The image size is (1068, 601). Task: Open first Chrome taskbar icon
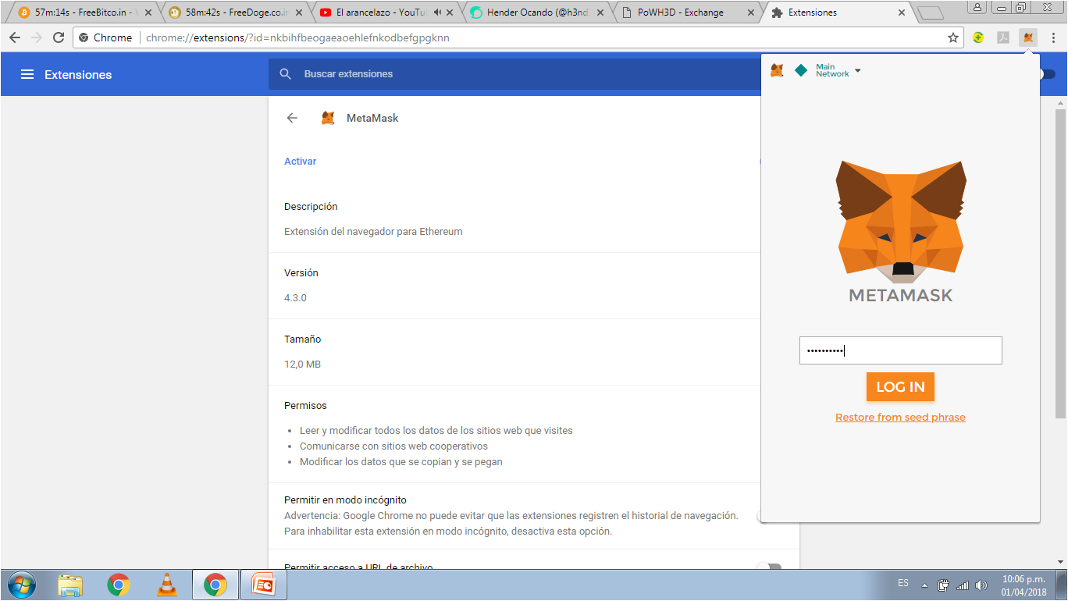pyautogui.click(x=119, y=585)
